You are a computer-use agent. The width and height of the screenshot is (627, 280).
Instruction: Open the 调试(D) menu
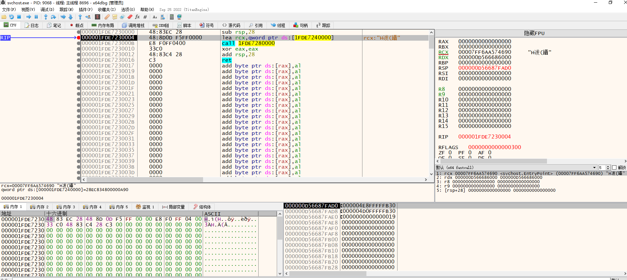(47, 10)
